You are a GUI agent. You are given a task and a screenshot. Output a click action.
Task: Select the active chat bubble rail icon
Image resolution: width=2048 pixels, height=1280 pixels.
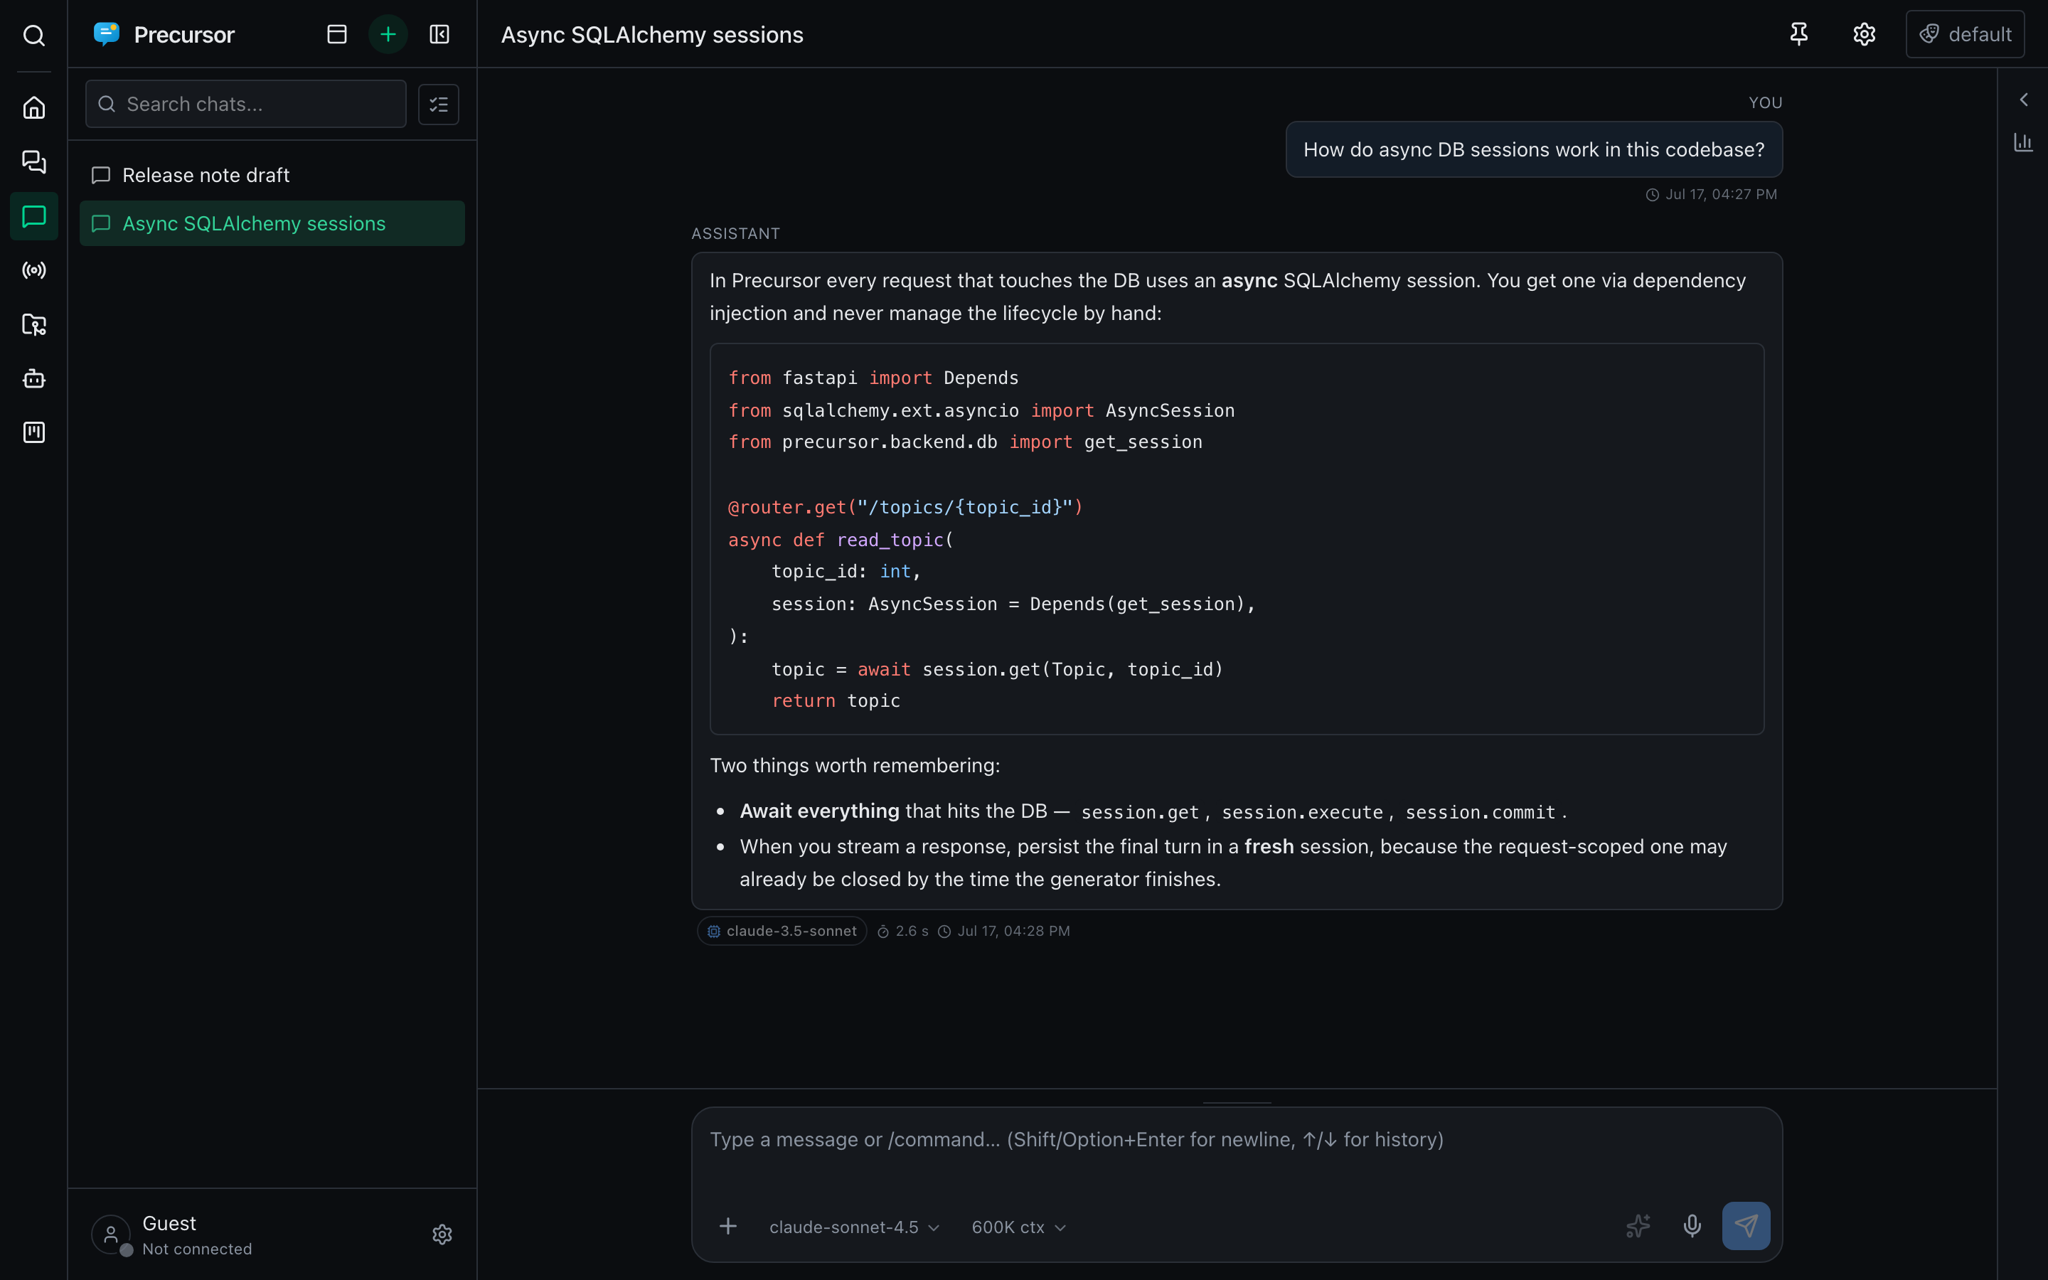[34, 216]
